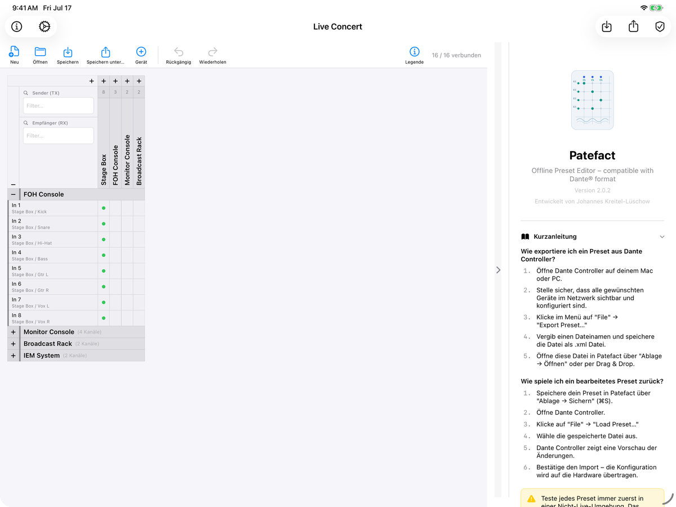Click the FOH Console group header label
The height and width of the screenshot is (507, 676).
(x=44, y=194)
